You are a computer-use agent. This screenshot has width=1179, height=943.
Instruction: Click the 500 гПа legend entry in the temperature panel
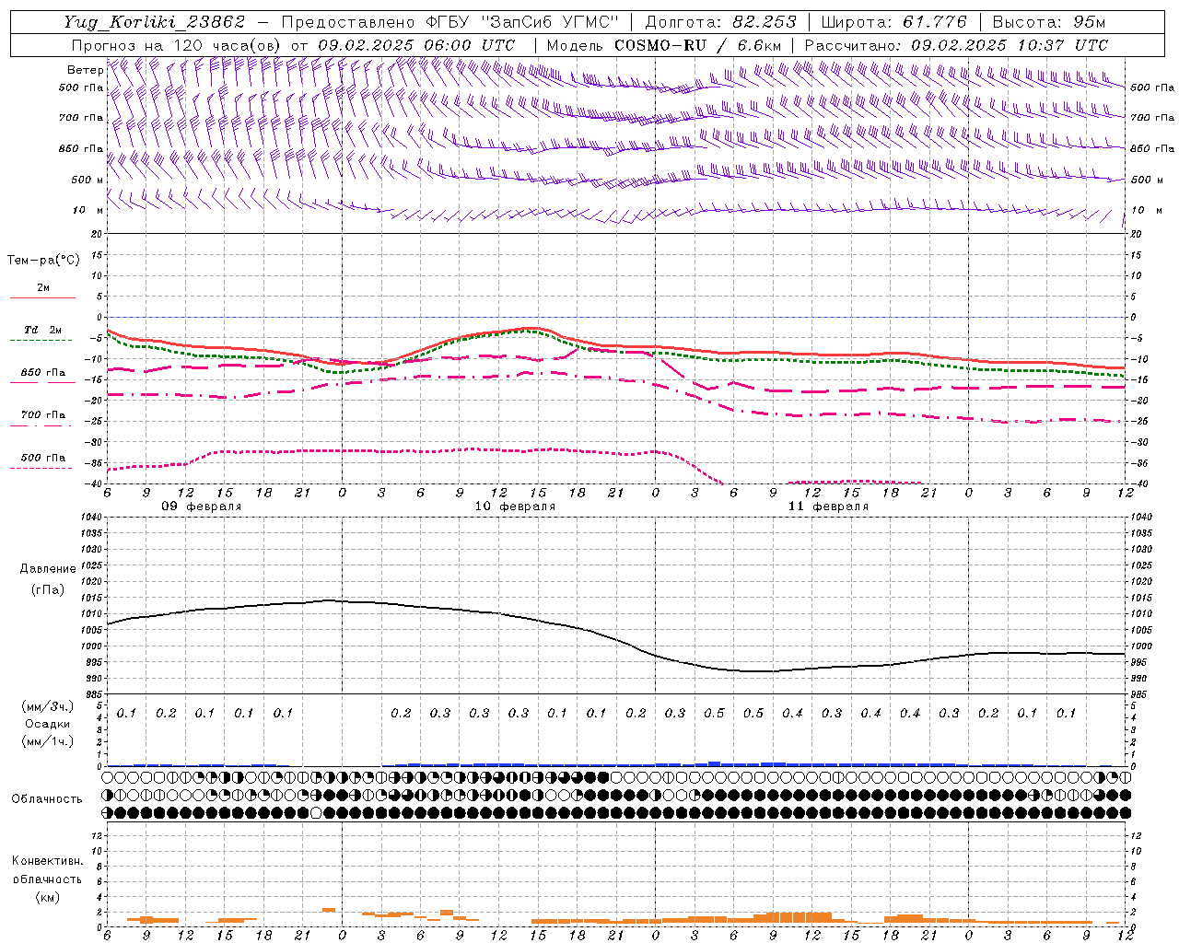click(x=43, y=458)
